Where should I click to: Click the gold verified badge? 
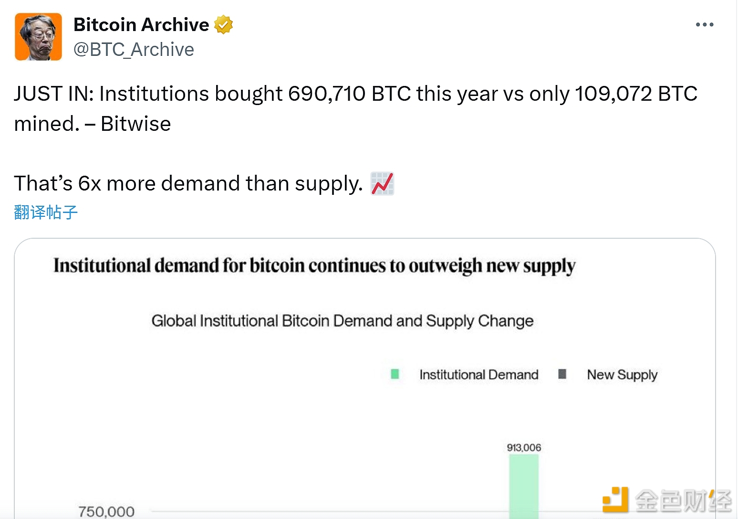[x=223, y=25]
